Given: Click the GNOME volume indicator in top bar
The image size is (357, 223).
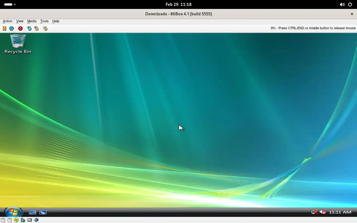Looking at the screenshot, I should (x=342, y=4).
